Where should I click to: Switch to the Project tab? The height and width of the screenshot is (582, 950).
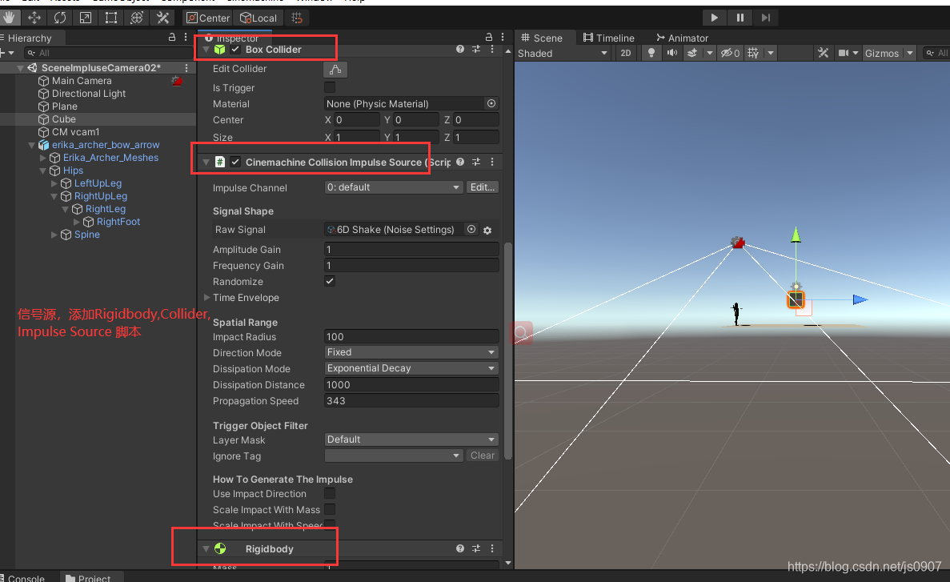point(89,578)
